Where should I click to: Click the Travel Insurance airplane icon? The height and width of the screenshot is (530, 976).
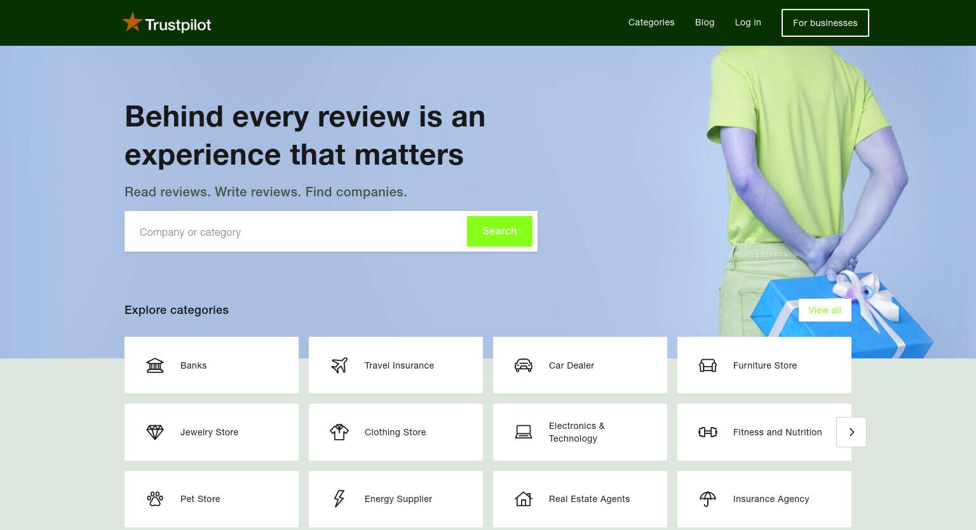click(339, 365)
